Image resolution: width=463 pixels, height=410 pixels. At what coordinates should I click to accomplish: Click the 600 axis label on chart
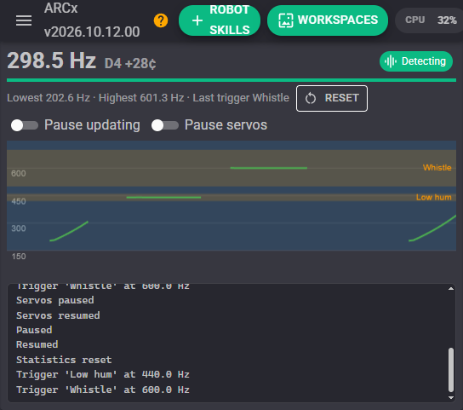click(19, 173)
